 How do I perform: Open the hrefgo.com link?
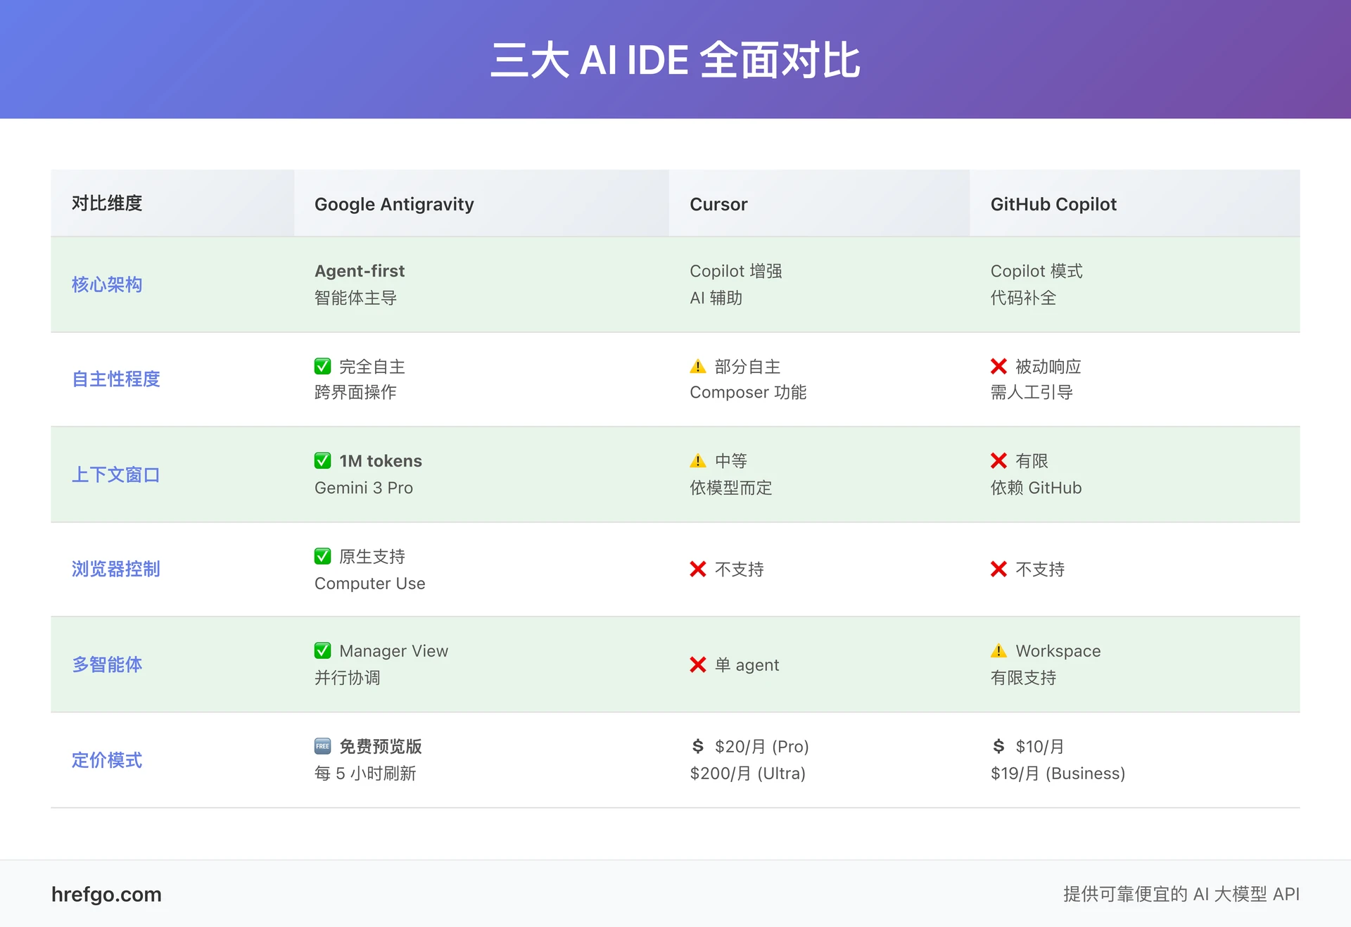pos(106,895)
